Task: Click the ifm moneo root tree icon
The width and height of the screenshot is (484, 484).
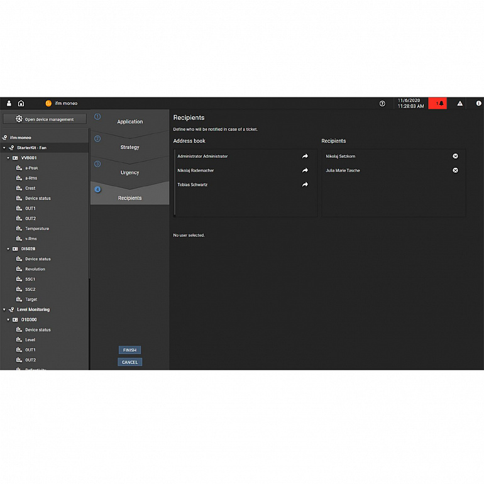Action: coord(4,138)
